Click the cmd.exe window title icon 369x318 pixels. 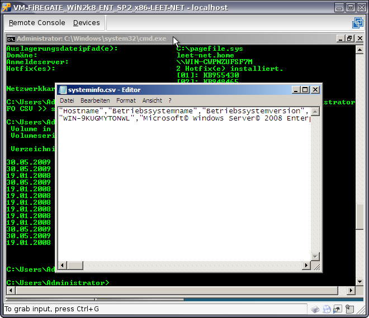[x=11, y=38]
